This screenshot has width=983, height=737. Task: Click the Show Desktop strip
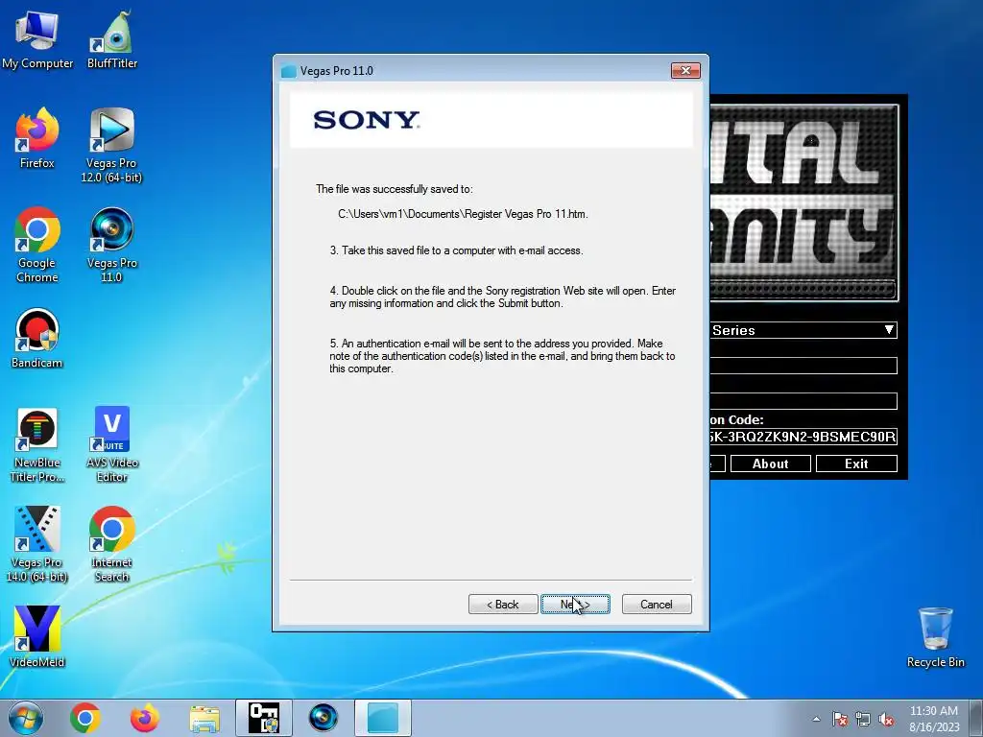(x=976, y=718)
